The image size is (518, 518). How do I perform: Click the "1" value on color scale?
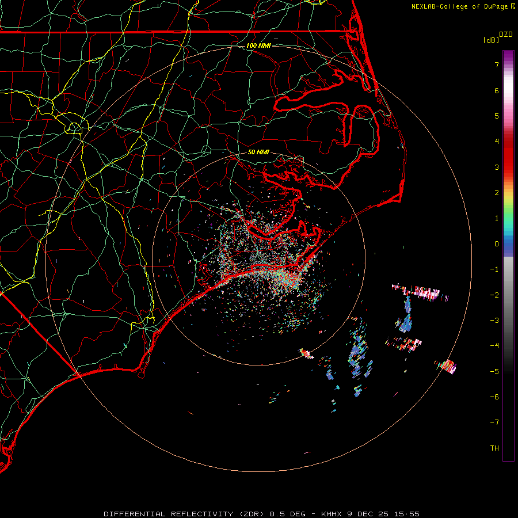[x=497, y=218]
